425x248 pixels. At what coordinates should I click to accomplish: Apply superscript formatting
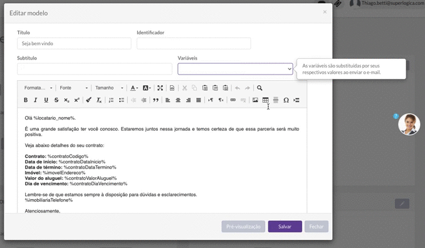coord(77,100)
